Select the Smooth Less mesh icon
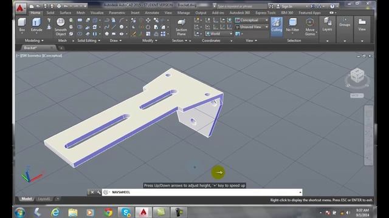This screenshot has height=218, width=389. point(71,27)
